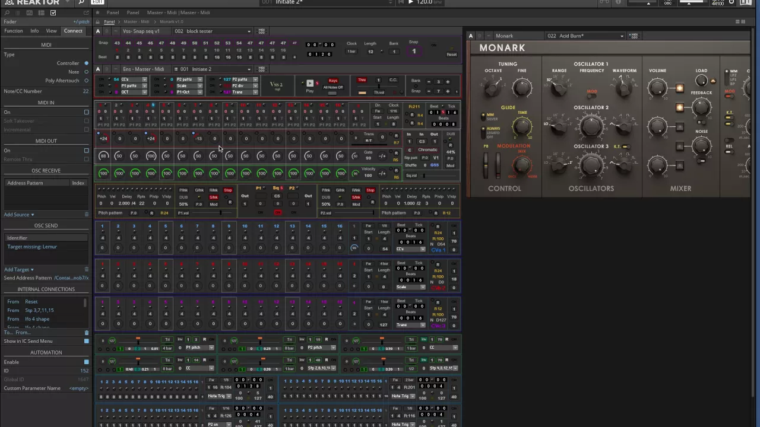Select the Controller MIDI type radio button
Screen dimensions: 760x427
click(x=86, y=63)
